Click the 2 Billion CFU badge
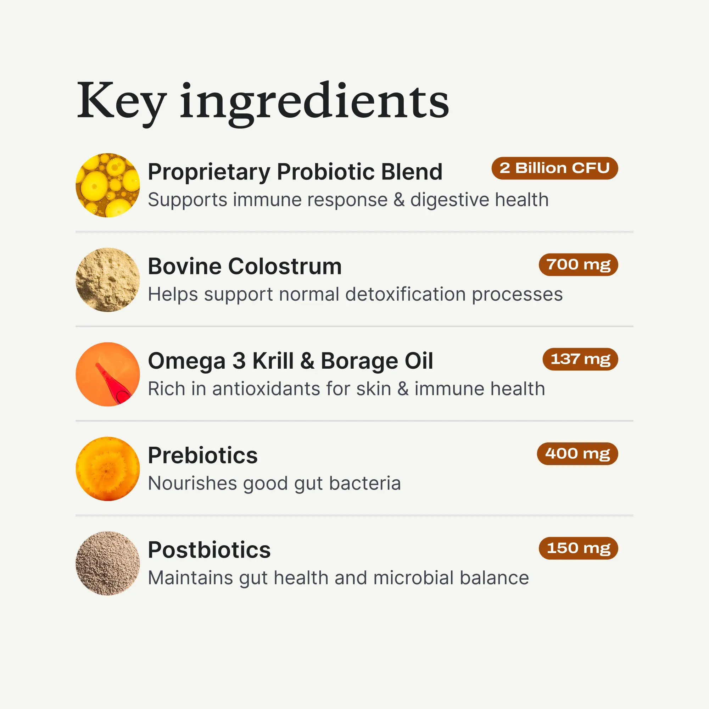Image resolution: width=709 pixels, height=709 pixels. 554,168
